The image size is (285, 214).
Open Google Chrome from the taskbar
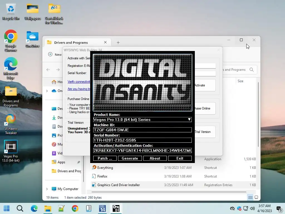point(75,208)
